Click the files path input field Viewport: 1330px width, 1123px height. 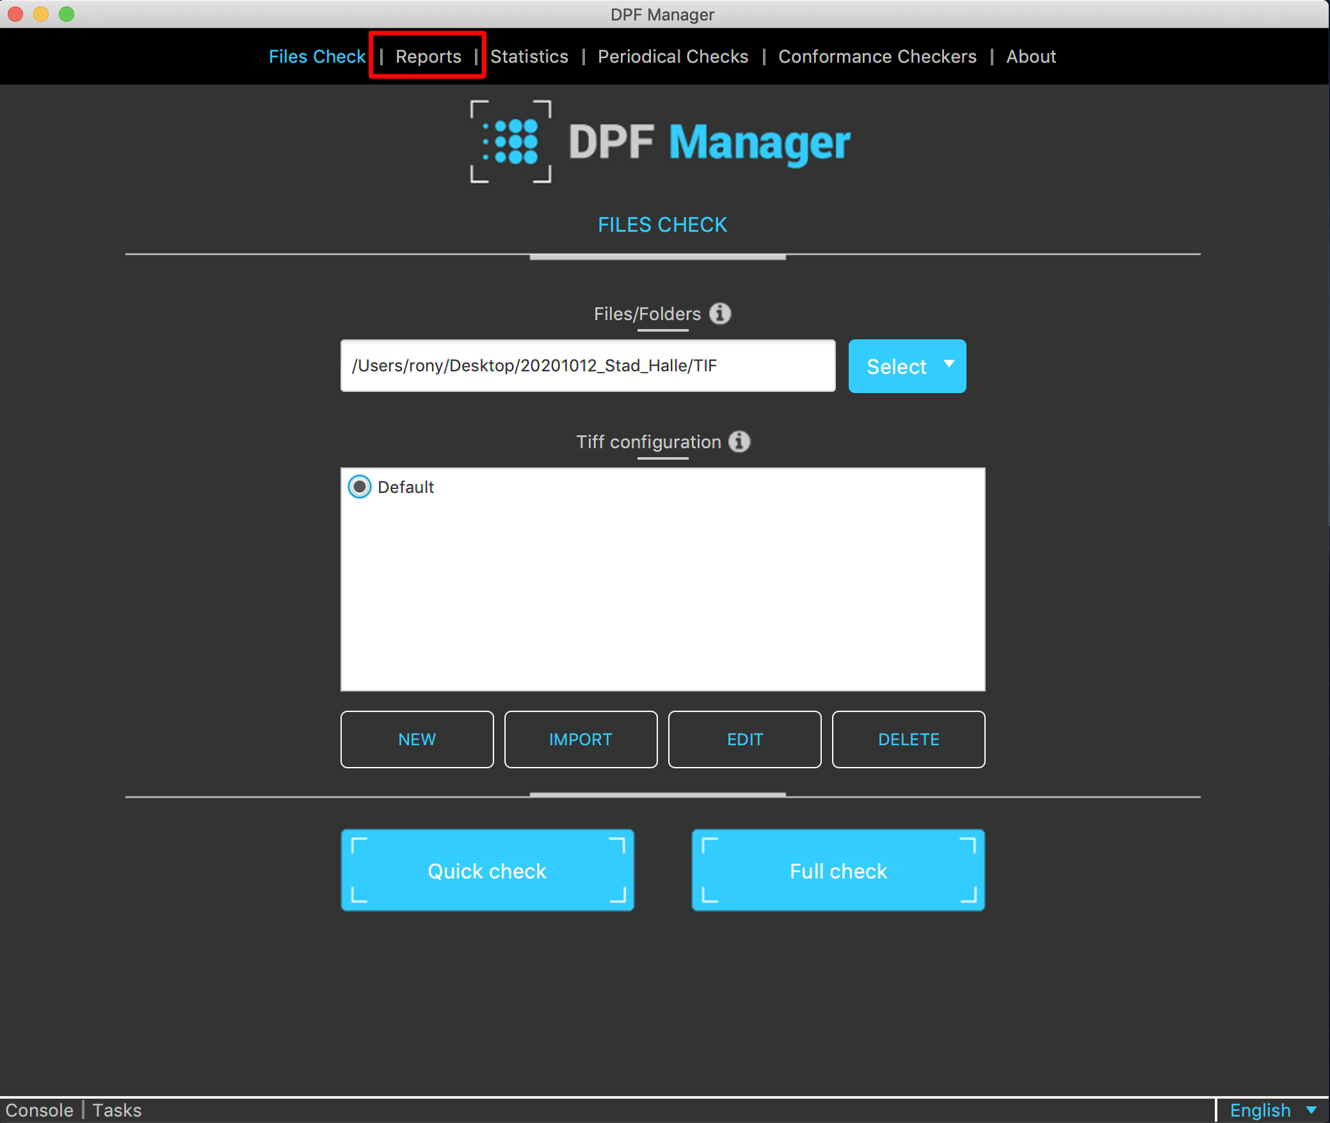[x=588, y=366]
